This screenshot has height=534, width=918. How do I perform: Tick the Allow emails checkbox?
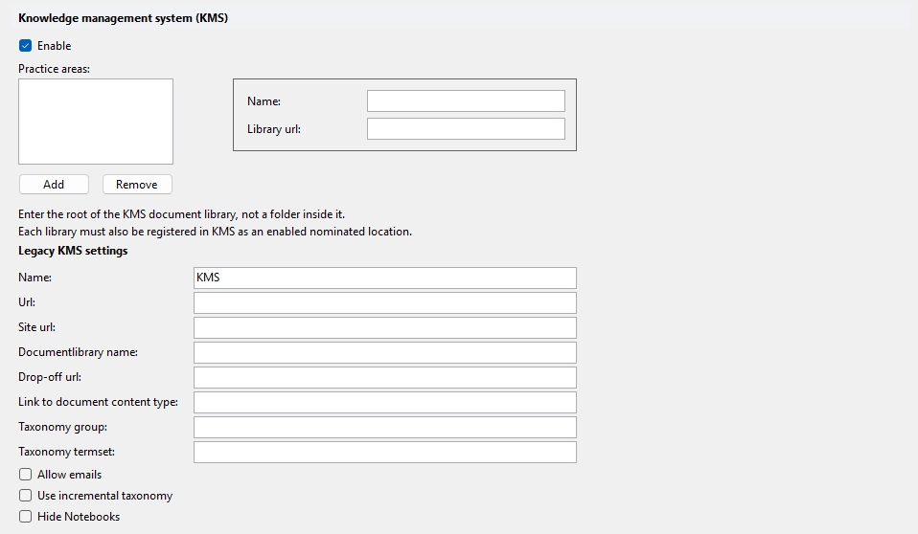coord(25,475)
